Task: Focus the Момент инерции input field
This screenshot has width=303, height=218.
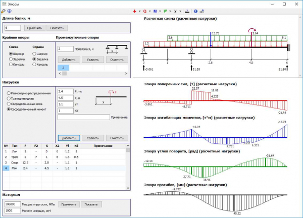Action: click(x=13, y=210)
